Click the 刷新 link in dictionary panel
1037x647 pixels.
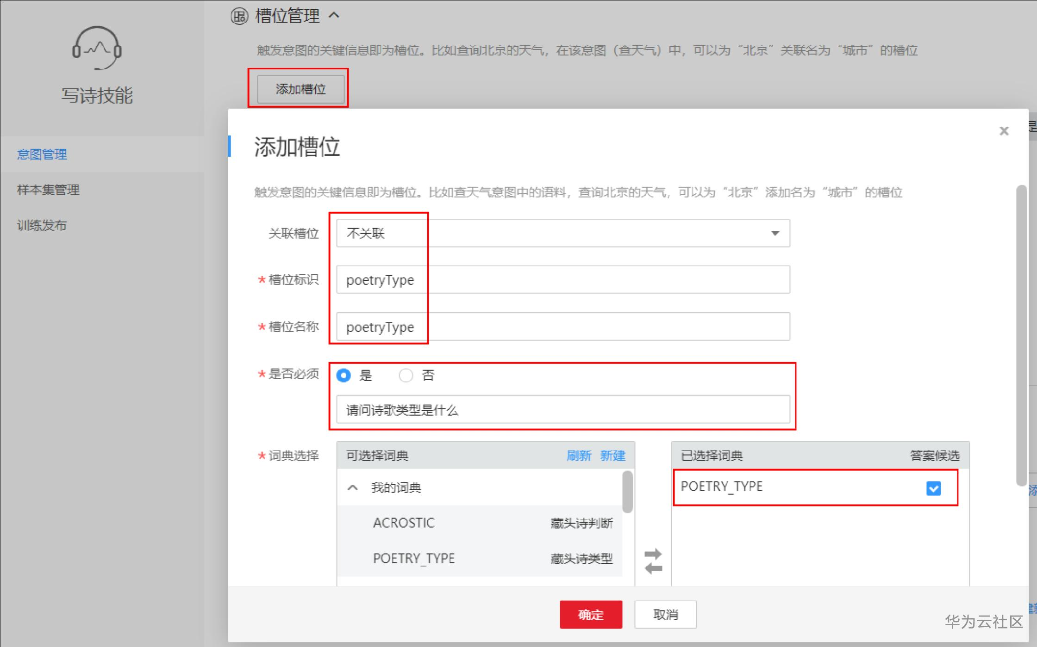578,456
